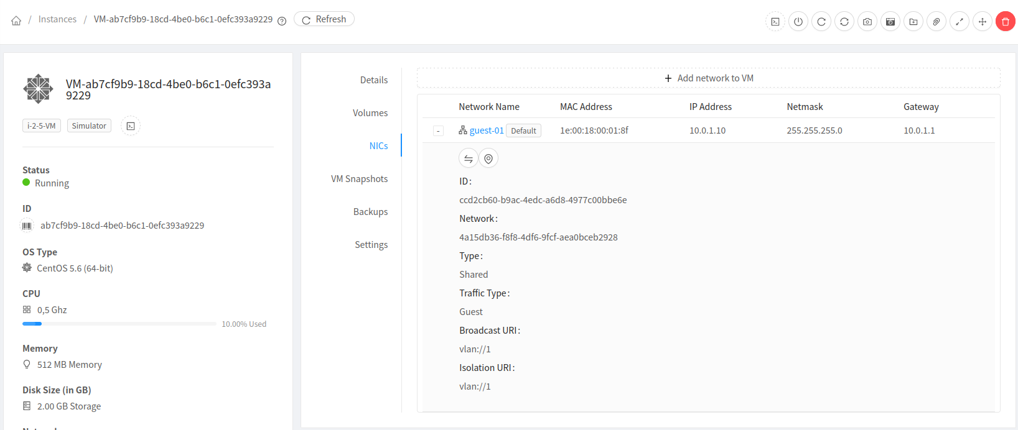Click the Default badge on guest-01

click(x=523, y=131)
